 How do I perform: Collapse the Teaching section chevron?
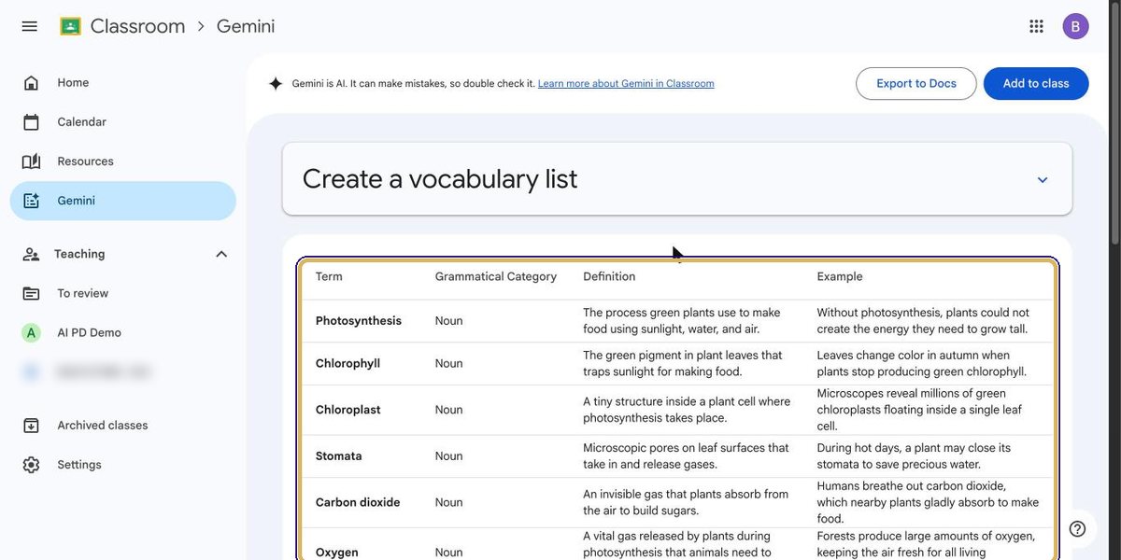(x=221, y=254)
